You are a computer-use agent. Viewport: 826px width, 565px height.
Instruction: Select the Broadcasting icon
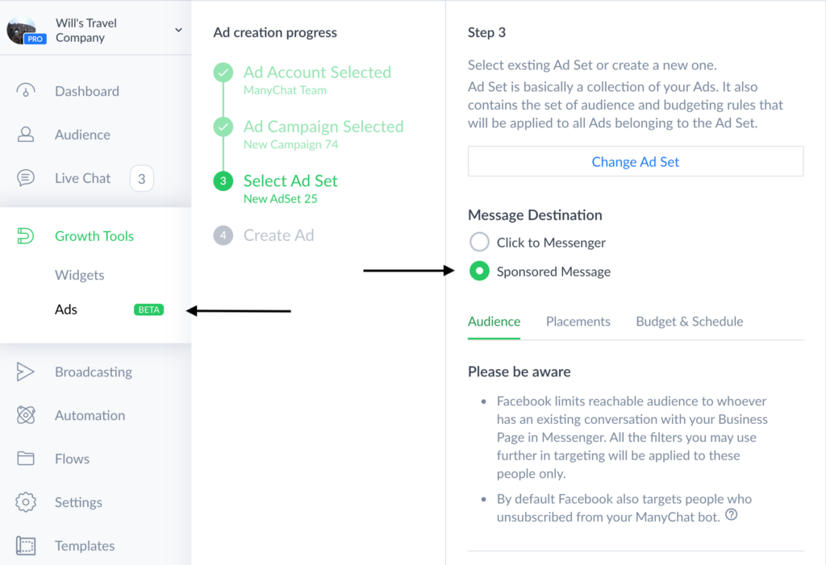click(25, 372)
